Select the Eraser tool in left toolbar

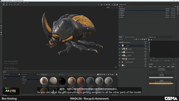(1, 9)
